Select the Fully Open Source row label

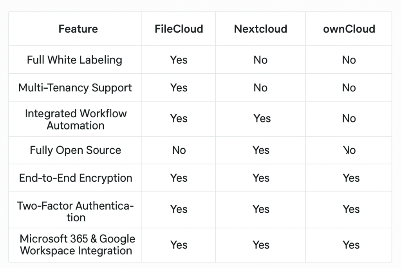[x=76, y=150]
